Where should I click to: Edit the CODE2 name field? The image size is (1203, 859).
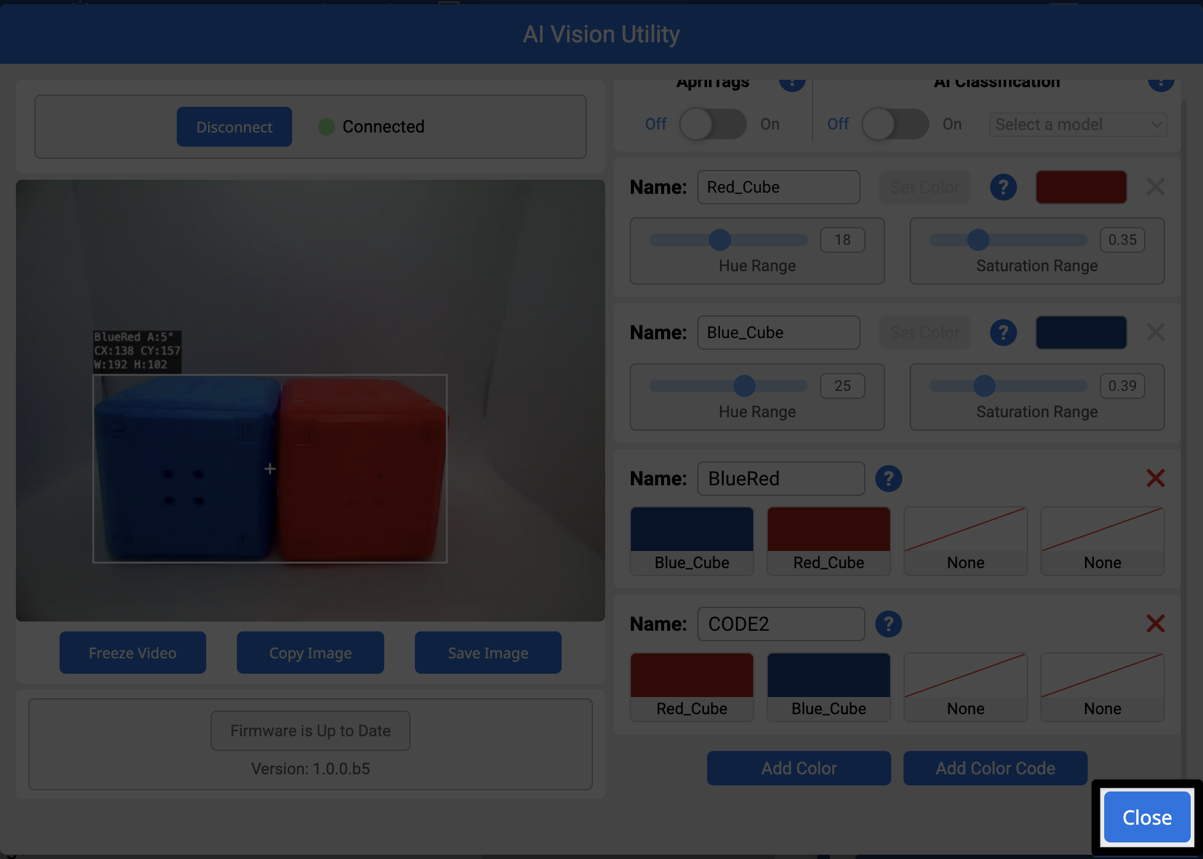tap(781, 623)
